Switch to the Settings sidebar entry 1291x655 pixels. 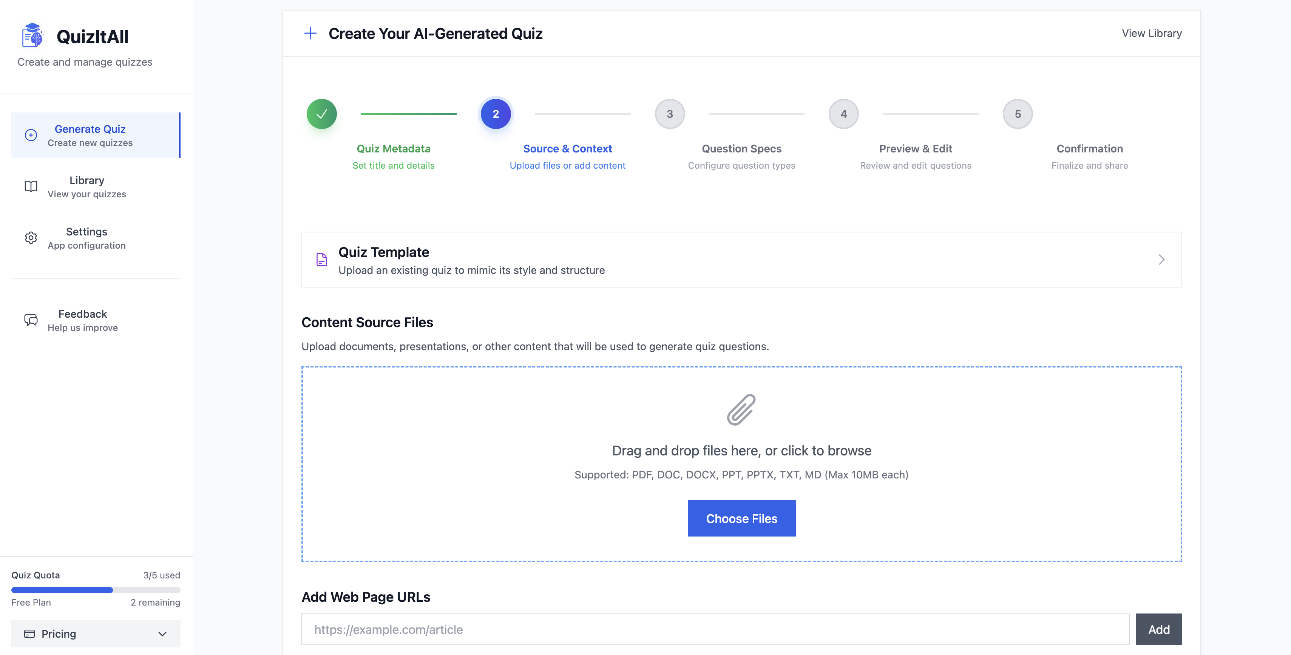[86, 237]
